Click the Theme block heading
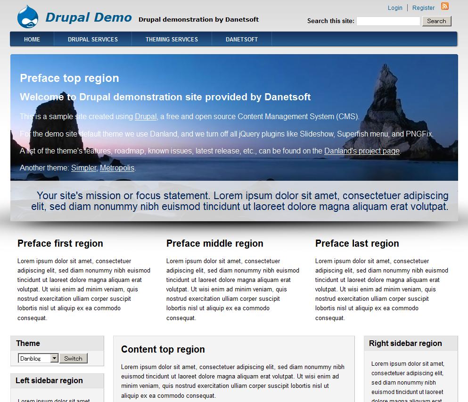Viewport: 468px width, 402px height. (x=28, y=343)
